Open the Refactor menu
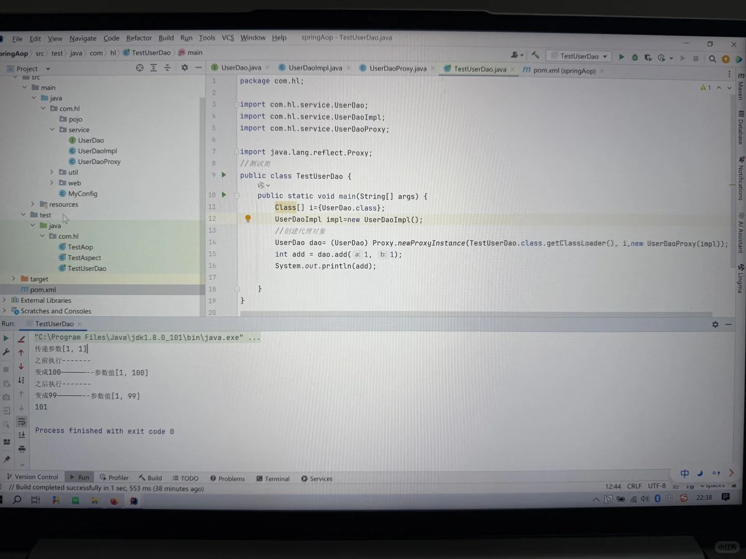Image resolution: width=746 pixels, height=559 pixels. pos(139,38)
